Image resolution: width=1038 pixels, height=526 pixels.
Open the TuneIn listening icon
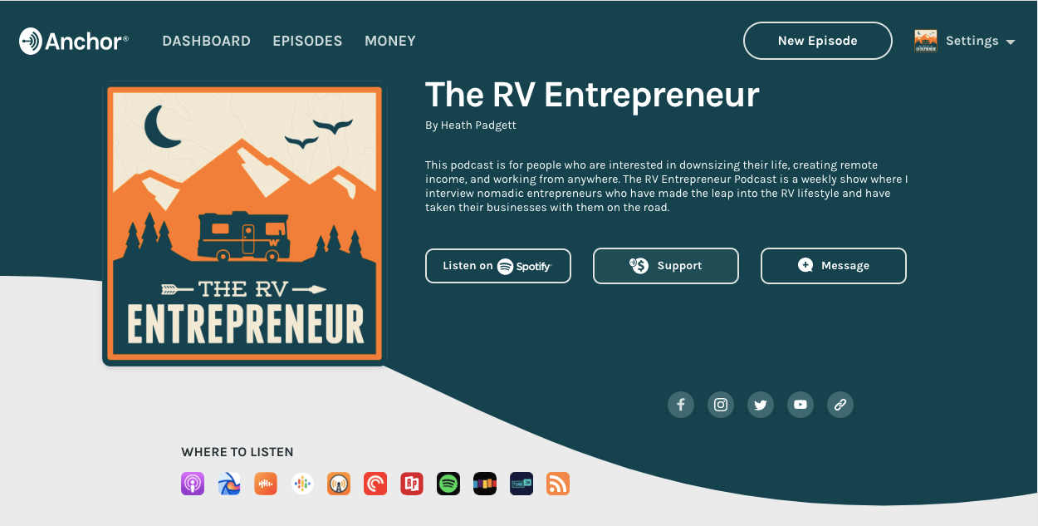click(521, 484)
